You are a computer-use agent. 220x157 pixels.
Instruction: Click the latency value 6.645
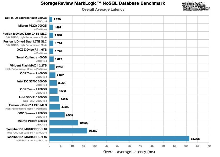69,115
